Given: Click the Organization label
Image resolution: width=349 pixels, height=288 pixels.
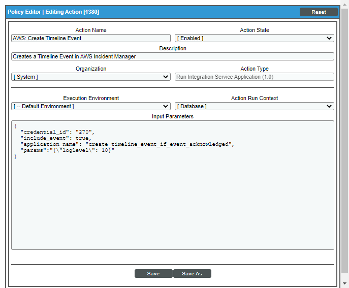Looking at the screenshot, I should point(91,69).
